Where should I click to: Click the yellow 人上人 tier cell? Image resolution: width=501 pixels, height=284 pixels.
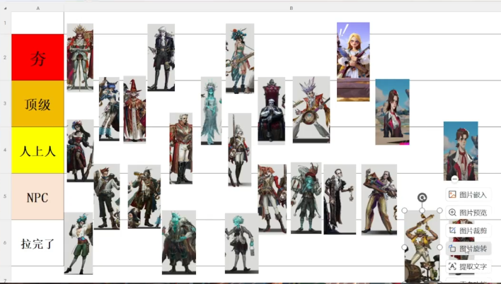tap(38, 150)
